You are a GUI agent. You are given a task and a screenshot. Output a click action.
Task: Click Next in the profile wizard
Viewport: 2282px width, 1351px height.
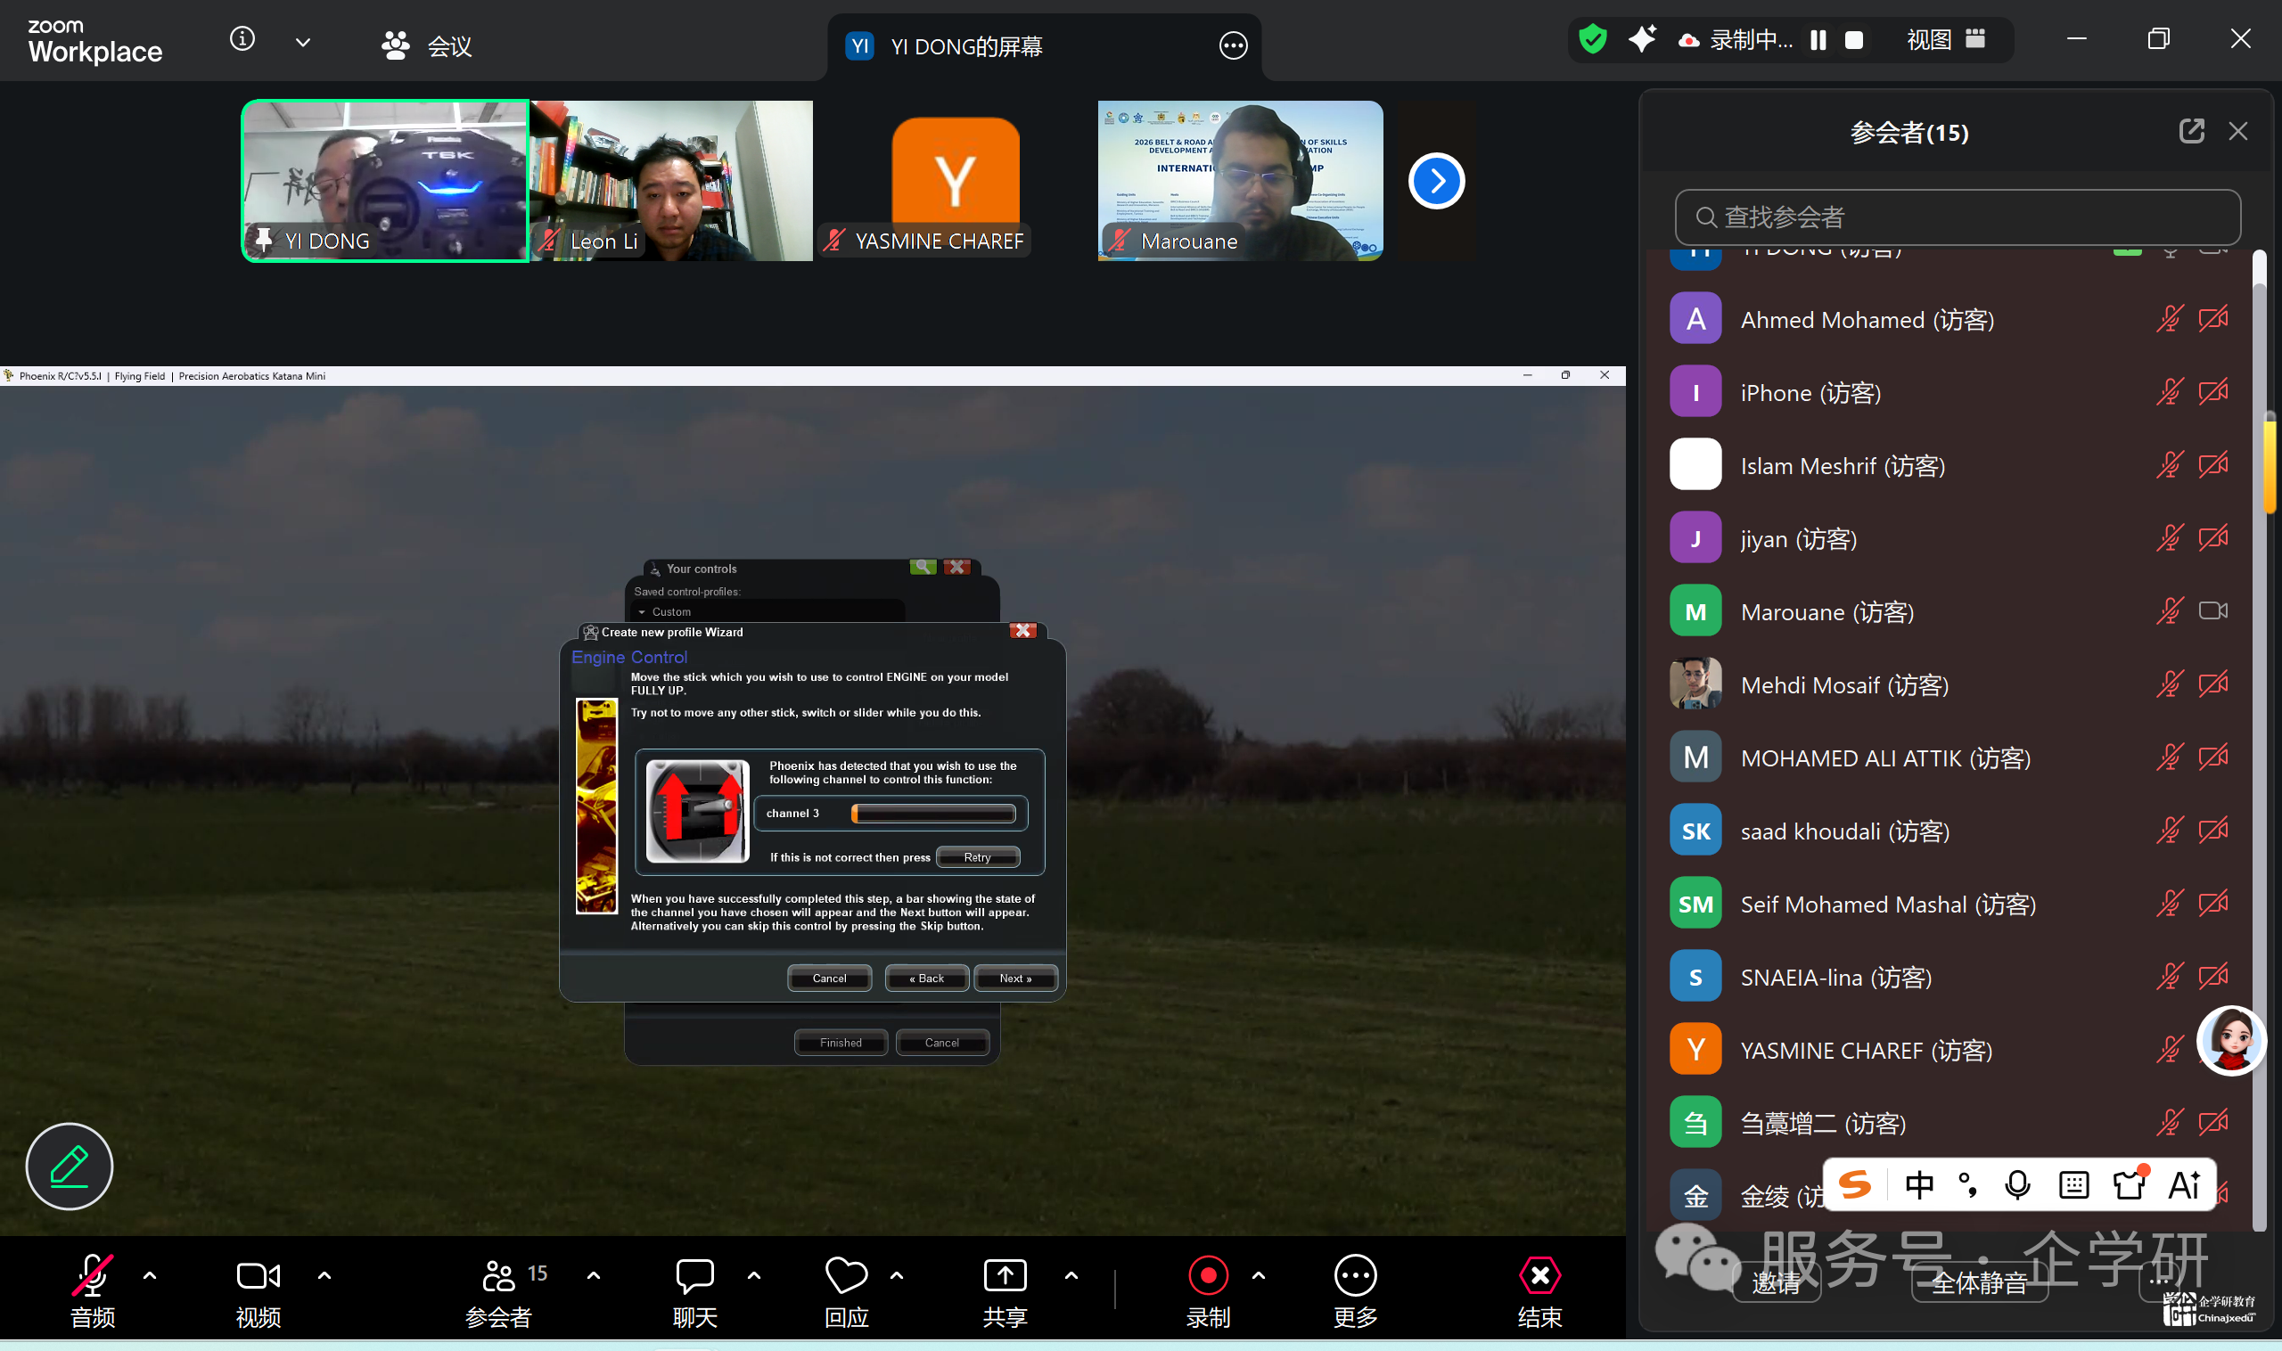coord(1015,978)
